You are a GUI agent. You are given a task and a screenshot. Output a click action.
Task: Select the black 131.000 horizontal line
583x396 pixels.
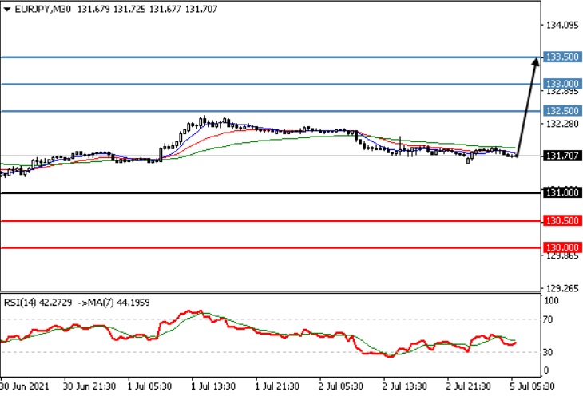270,192
